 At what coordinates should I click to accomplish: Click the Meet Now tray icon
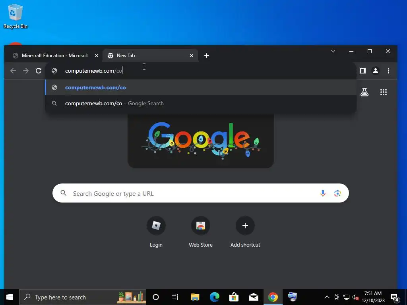tap(337, 297)
